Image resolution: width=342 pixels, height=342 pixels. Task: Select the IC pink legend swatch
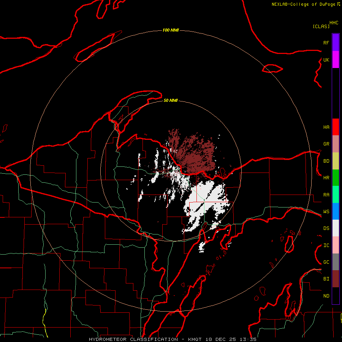pos(336,245)
